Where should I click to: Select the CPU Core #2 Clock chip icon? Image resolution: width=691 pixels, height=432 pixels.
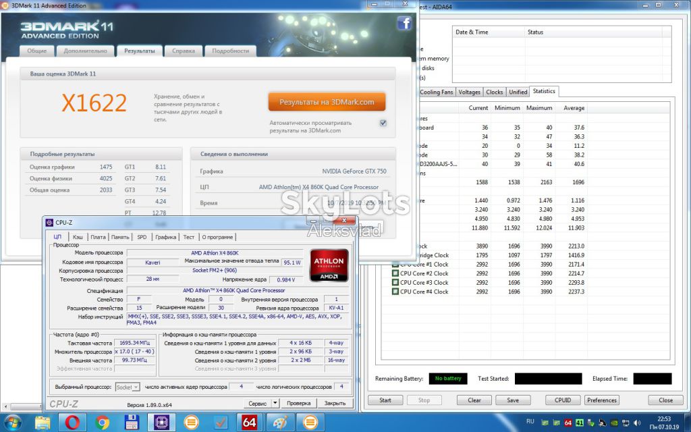[x=395, y=273]
